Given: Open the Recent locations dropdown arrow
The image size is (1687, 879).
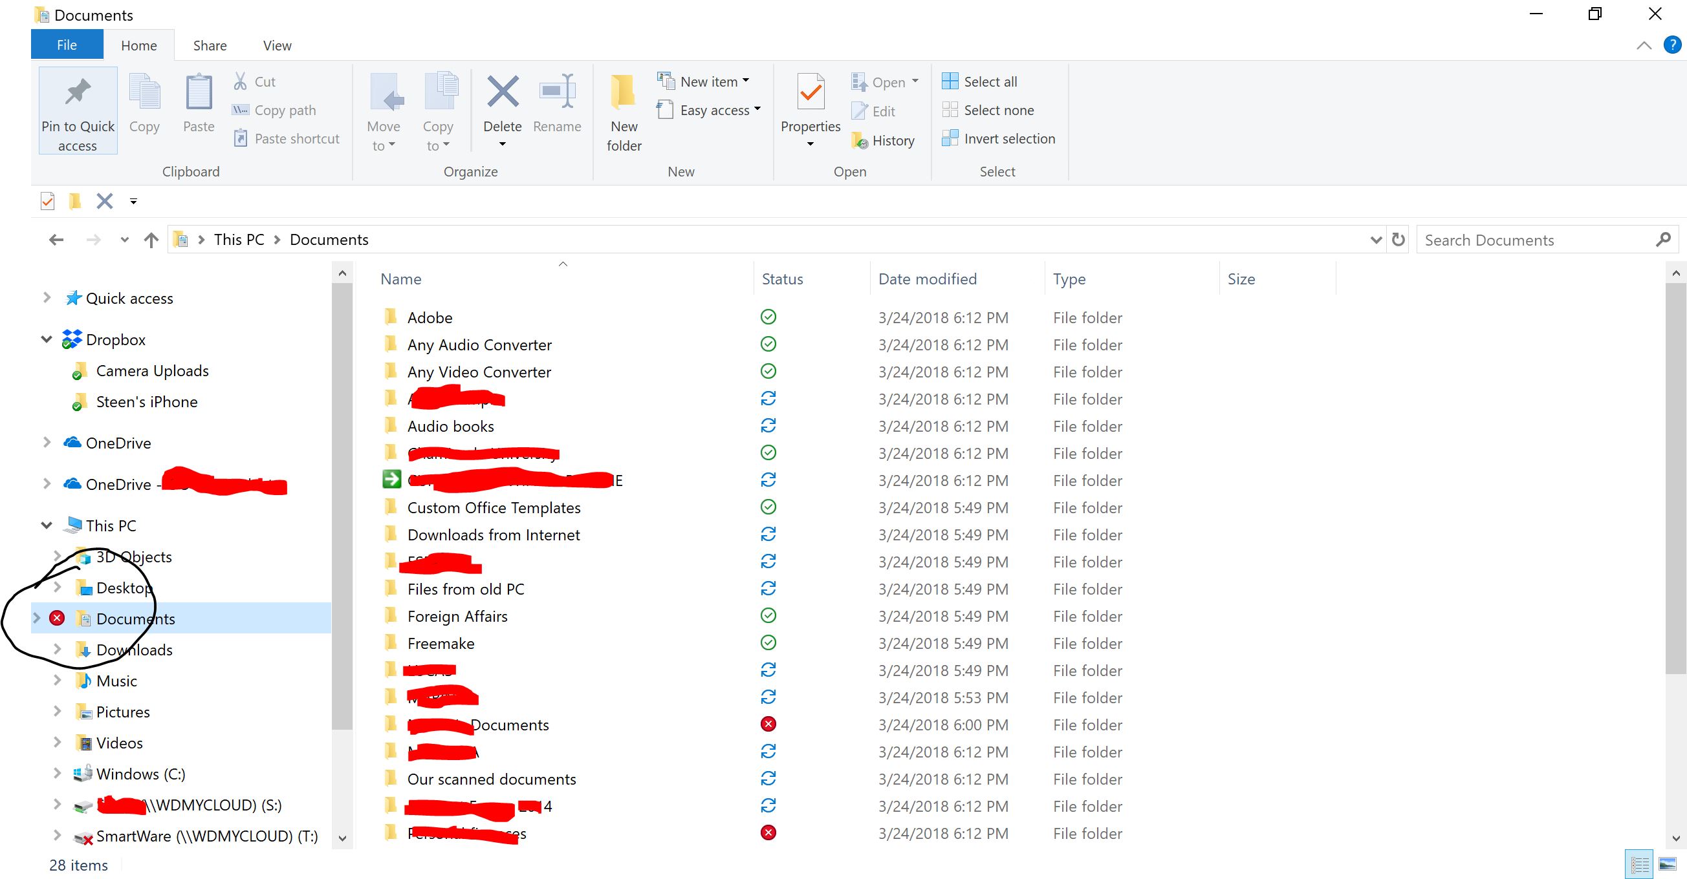Looking at the screenshot, I should (124, 240).
